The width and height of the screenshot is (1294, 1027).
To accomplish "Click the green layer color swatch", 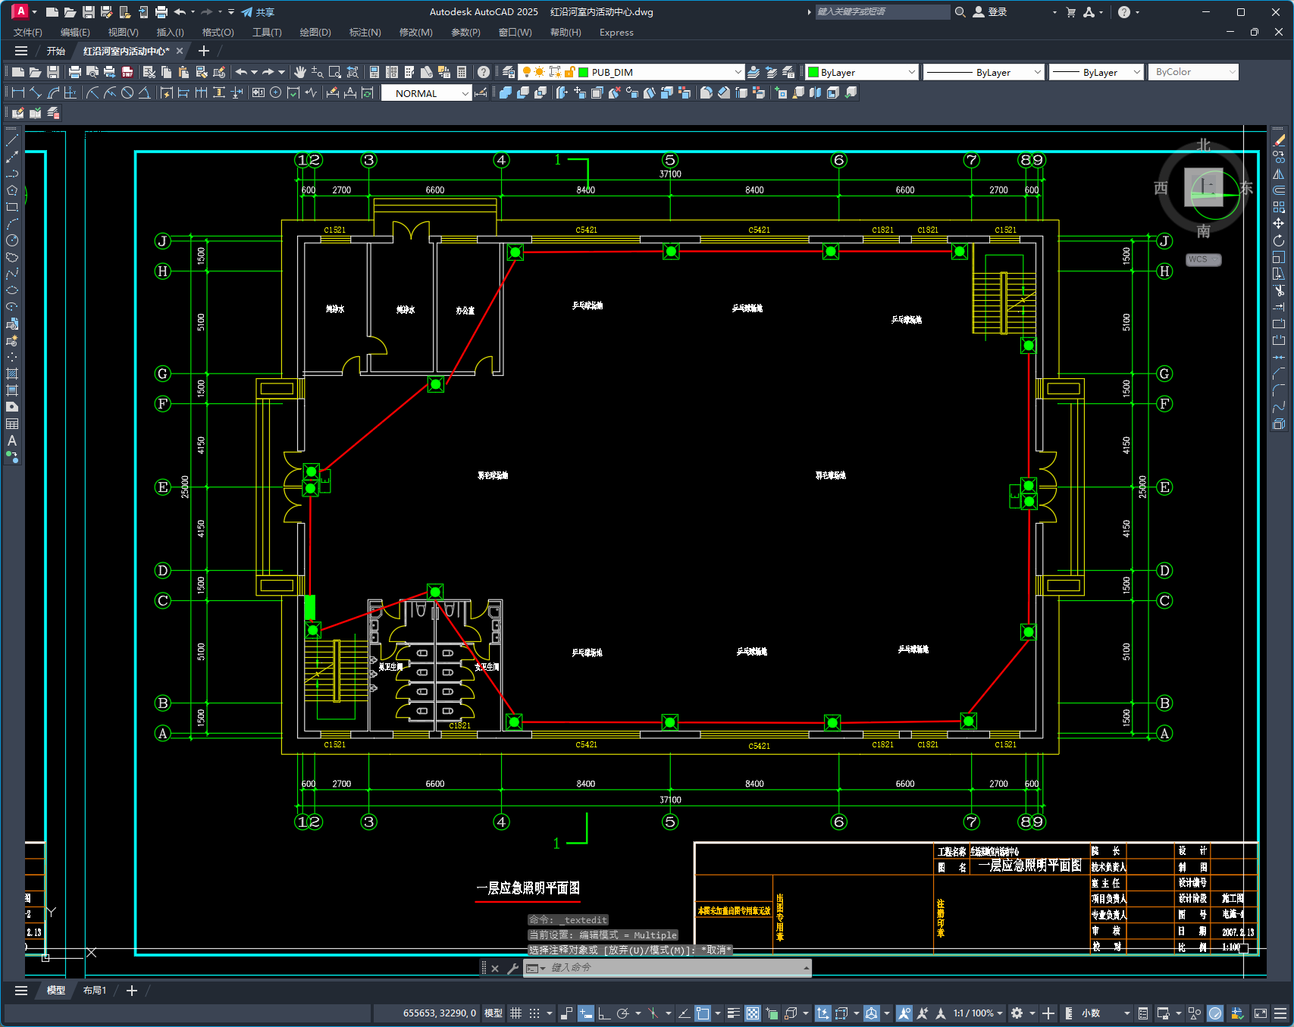I will (584, 72).
